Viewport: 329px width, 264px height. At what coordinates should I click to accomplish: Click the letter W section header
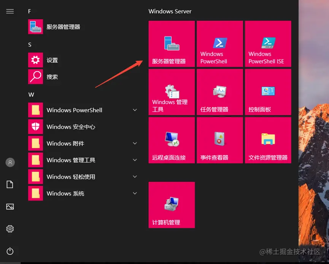[31, 95]
